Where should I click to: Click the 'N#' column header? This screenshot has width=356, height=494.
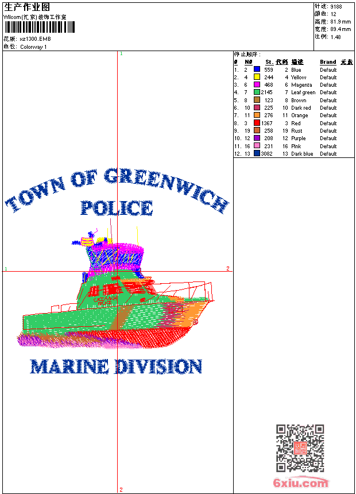(x=249, y=62)
